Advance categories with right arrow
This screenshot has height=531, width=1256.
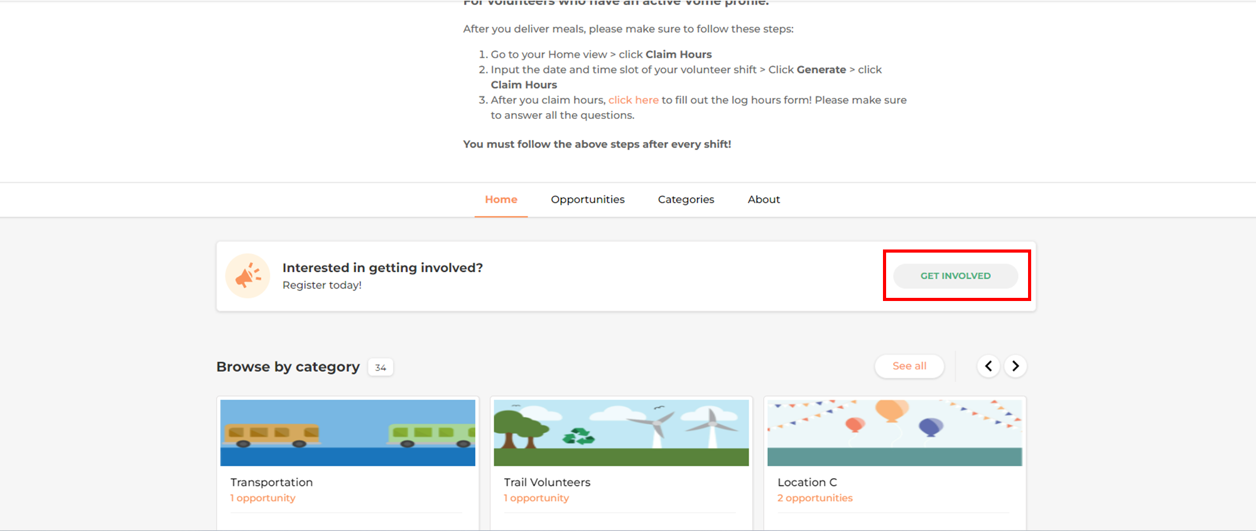pos(1015,366)
